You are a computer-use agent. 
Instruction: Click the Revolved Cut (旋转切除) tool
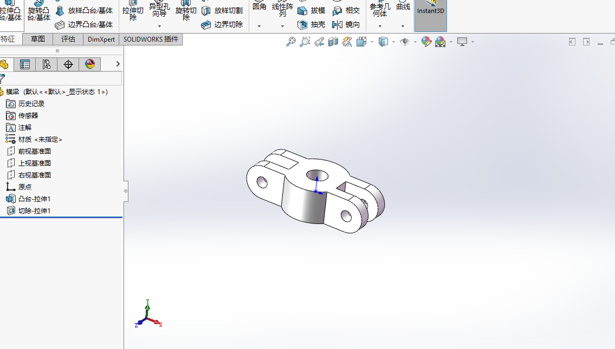pyautogui.click(x=185, y=11)
